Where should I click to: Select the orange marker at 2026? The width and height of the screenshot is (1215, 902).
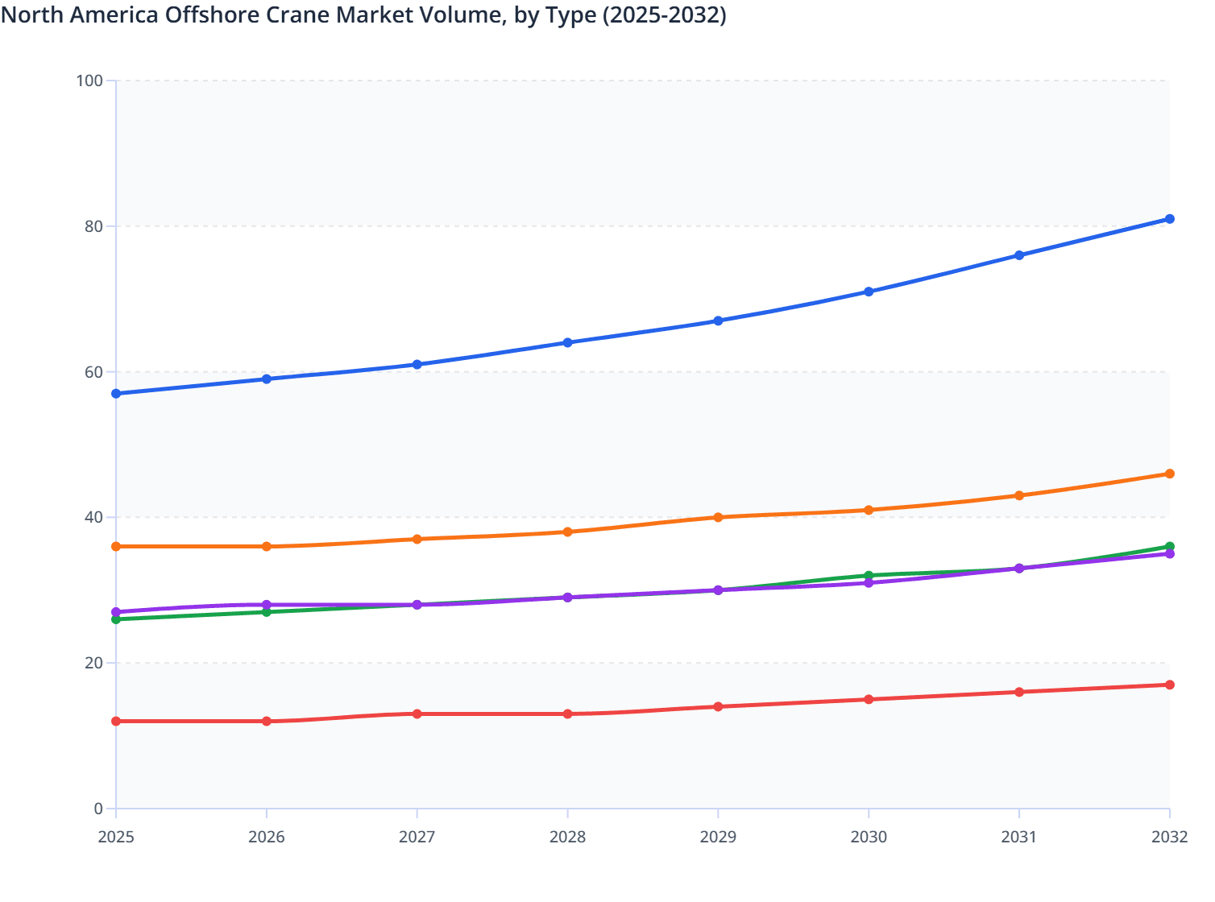coord(266,547)
